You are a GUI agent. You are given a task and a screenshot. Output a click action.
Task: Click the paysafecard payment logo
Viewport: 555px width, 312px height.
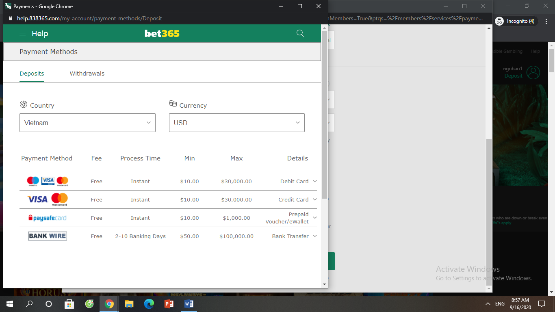pyautogui.click(x=47, y=218)
